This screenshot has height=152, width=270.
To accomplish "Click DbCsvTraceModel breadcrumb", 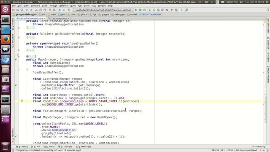I will pos(150,14).
